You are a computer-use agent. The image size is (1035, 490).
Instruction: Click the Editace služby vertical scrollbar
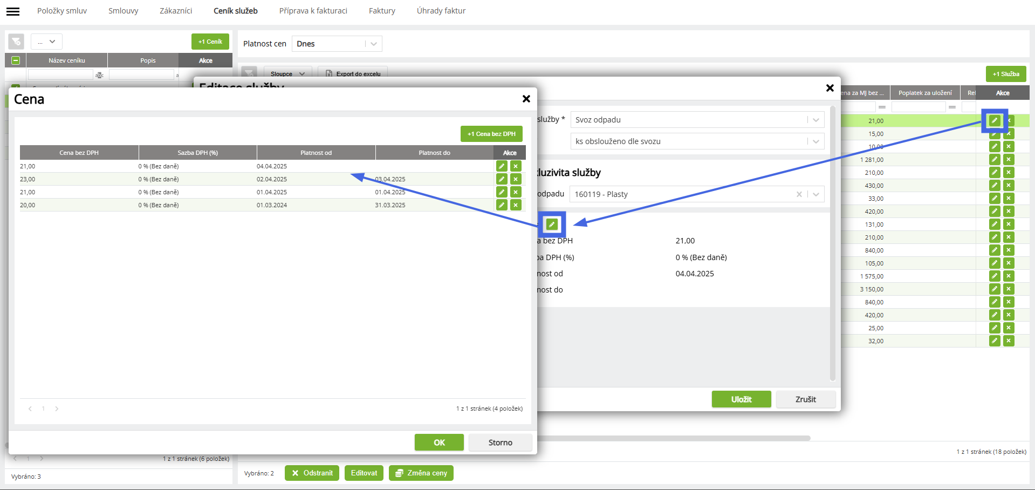click(832, 244)
